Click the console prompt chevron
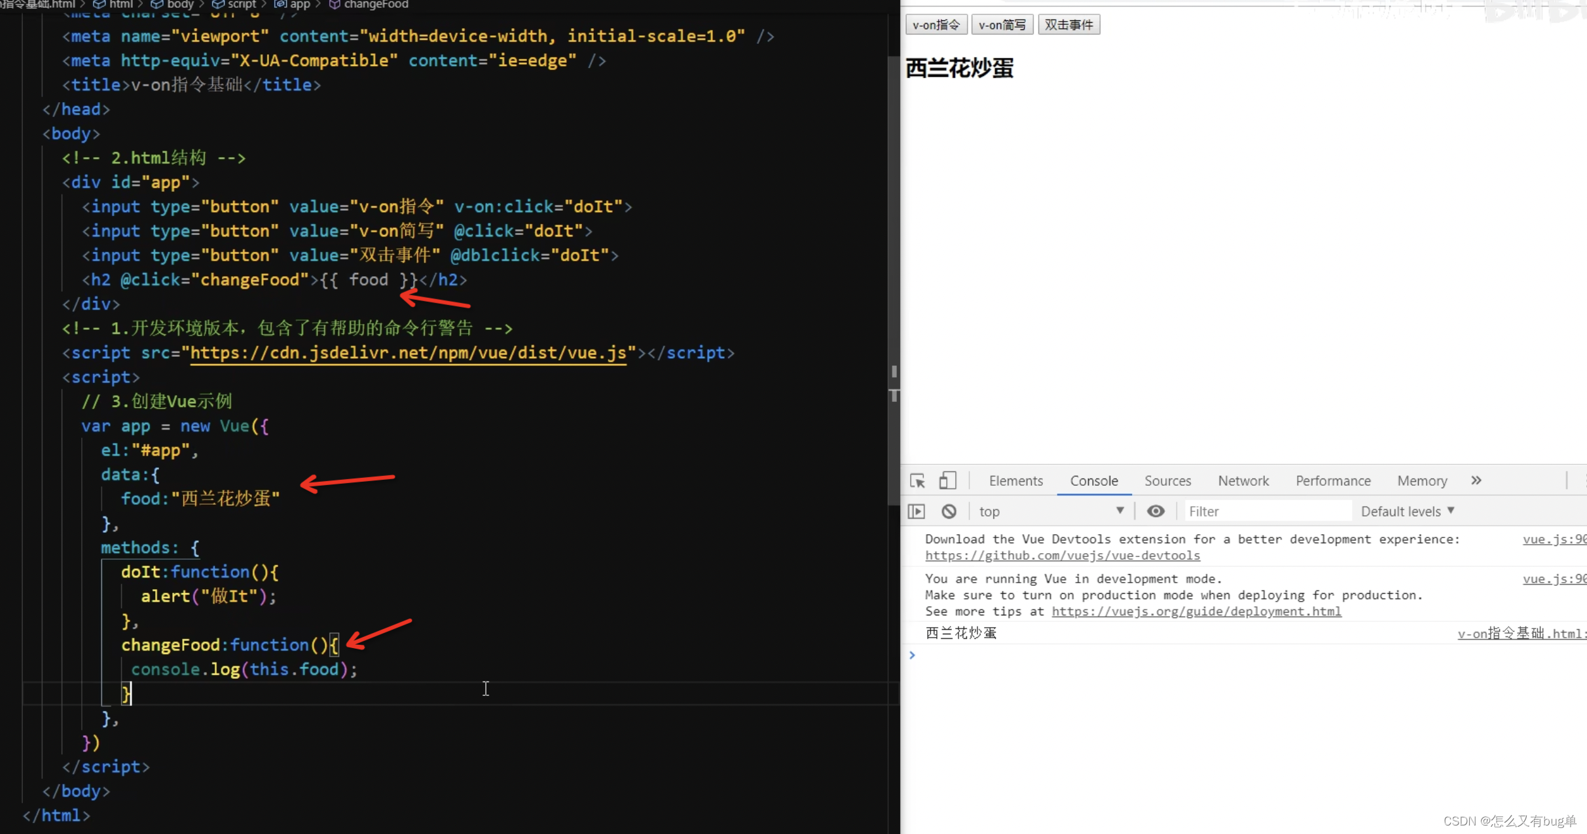The image size is (1587, 834). [912, 655]
